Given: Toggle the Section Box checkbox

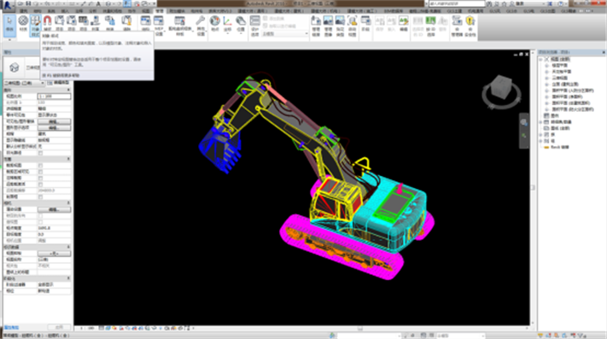Looking at the screenshot, I should 40,197.
